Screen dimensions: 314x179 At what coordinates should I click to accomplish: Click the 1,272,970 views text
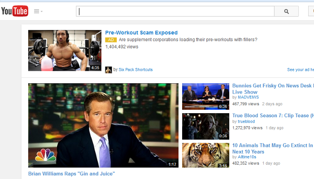pyautogui.click(x=247, y=128)
